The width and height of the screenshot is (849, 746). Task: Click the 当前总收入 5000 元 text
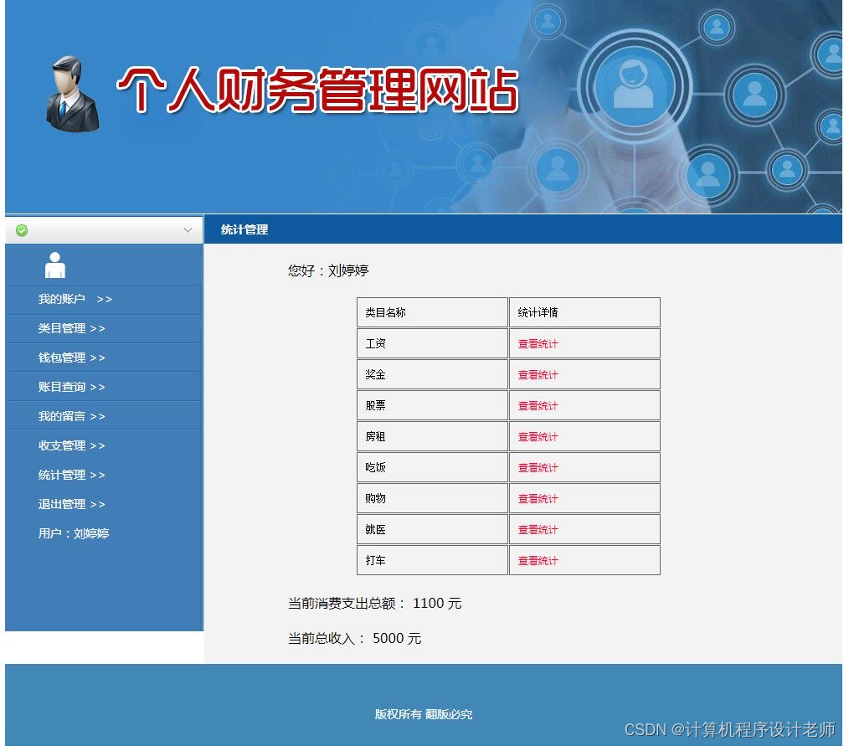[355, 638]
